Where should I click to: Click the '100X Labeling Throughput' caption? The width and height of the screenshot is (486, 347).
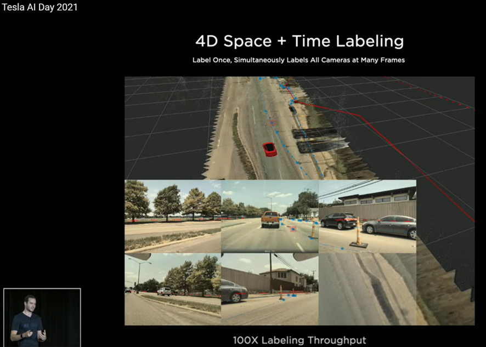(x=299, y=340)
